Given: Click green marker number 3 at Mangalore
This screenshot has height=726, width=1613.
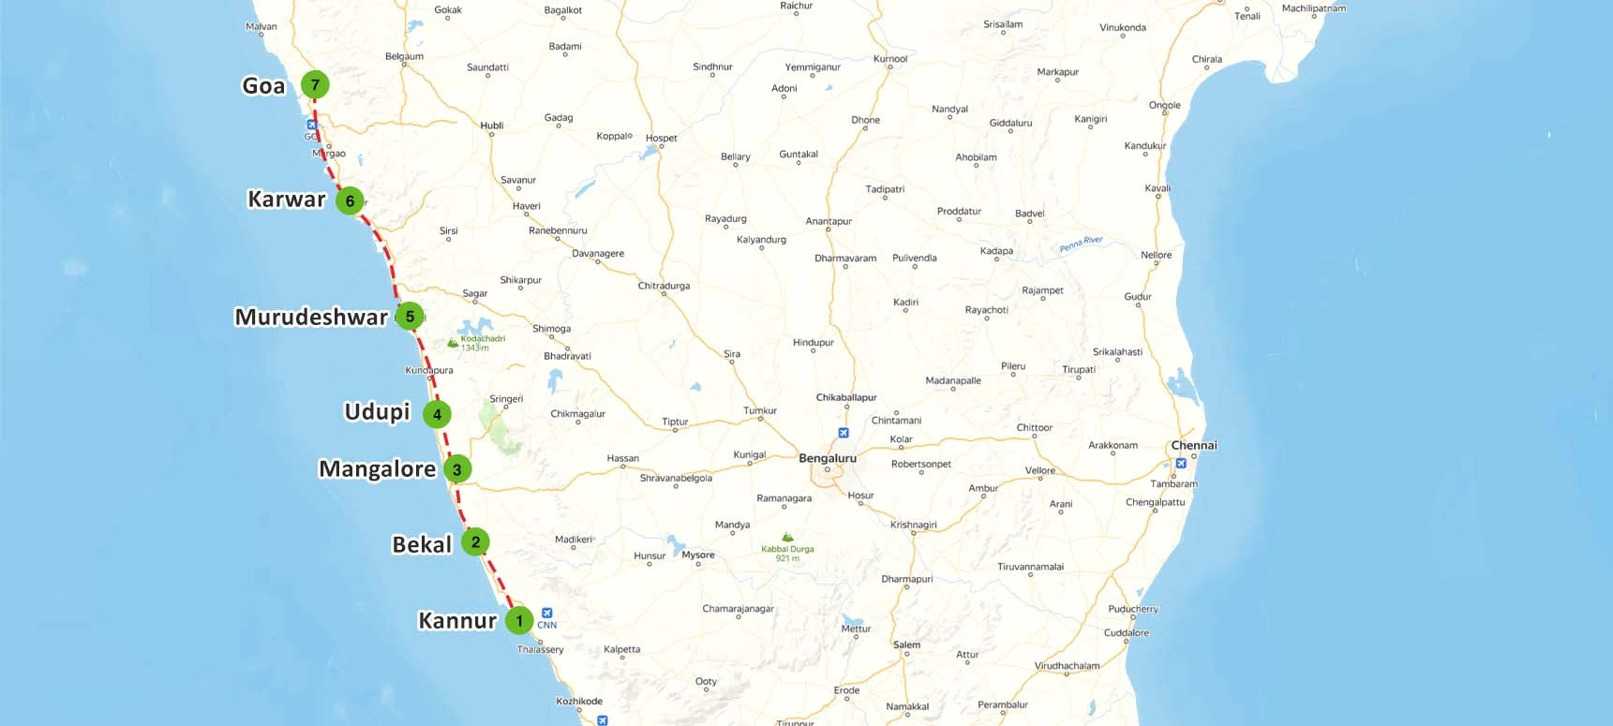Looking at the screenshot, I should point(456,469).
